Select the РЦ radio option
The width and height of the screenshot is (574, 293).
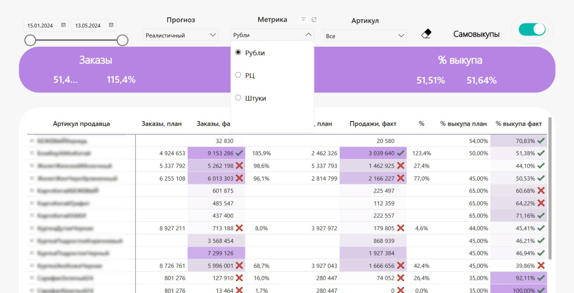tap(238, 75)
